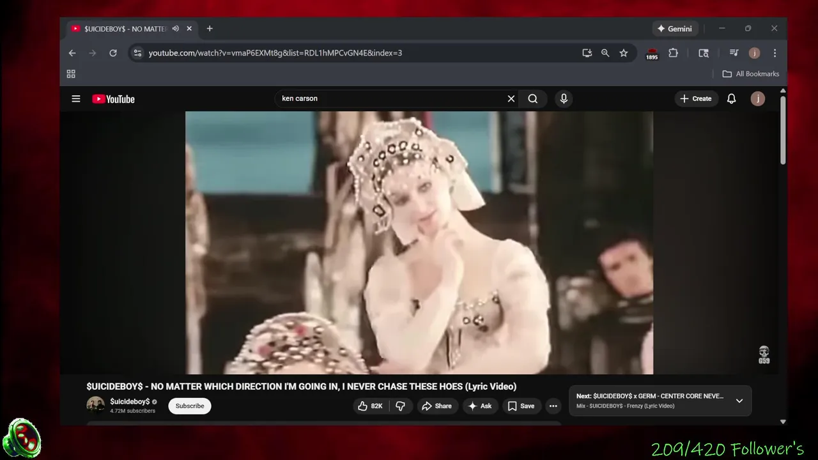This screenshot has height=460, width=818.
Task: Like the video with 82K likes
Action: coord(370,406)
